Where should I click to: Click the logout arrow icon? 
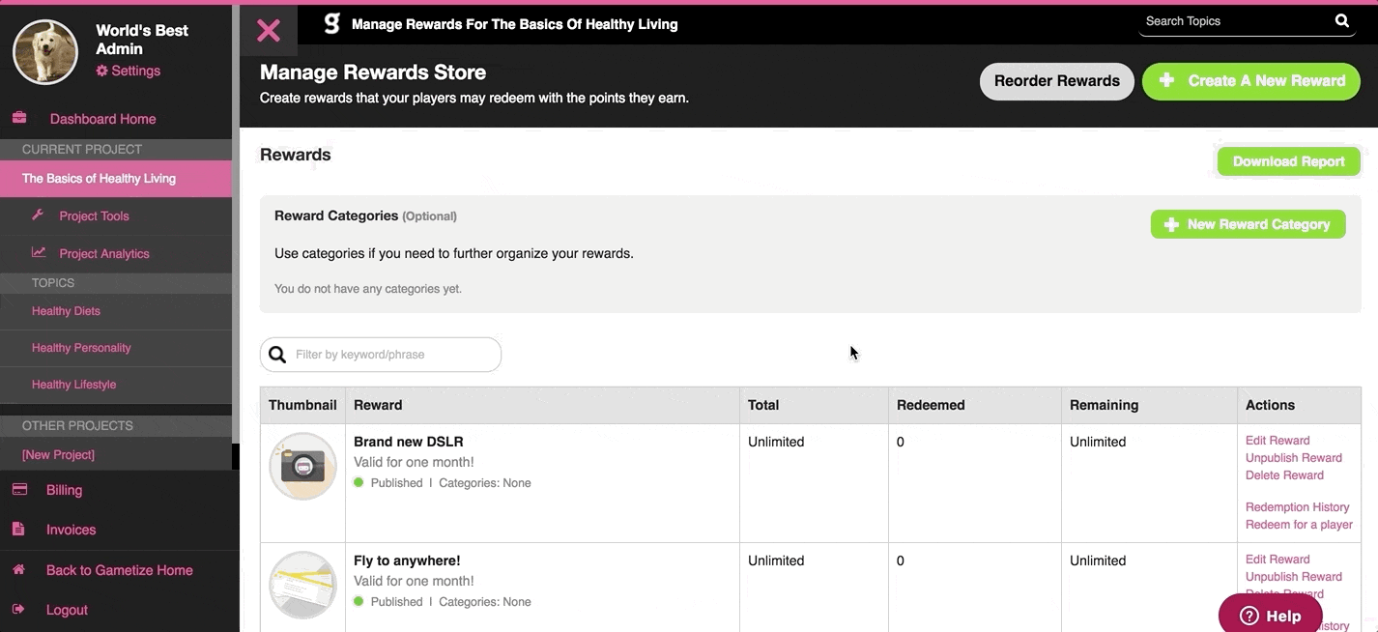pyautogui.click(x=18, y=610)
